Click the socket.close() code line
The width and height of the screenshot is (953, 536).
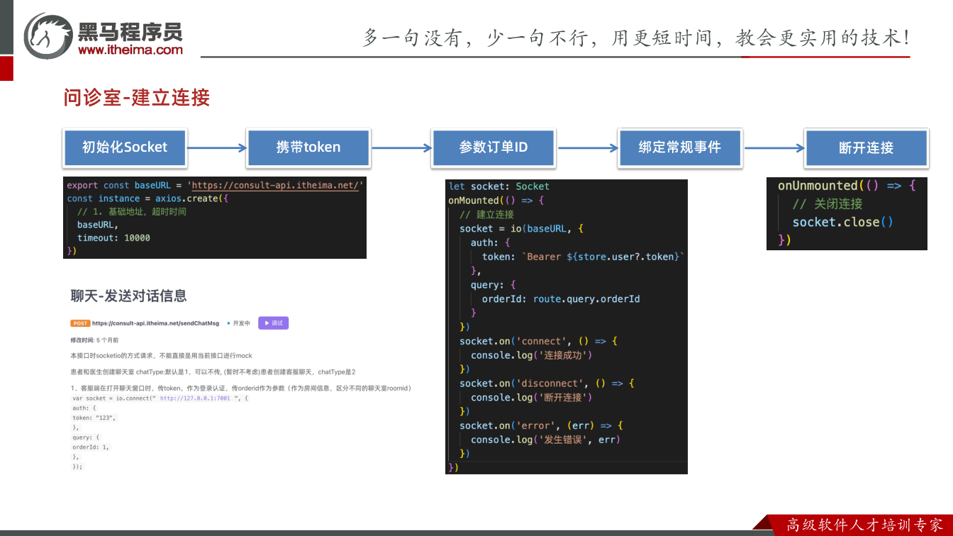click(x=843, y=222)
